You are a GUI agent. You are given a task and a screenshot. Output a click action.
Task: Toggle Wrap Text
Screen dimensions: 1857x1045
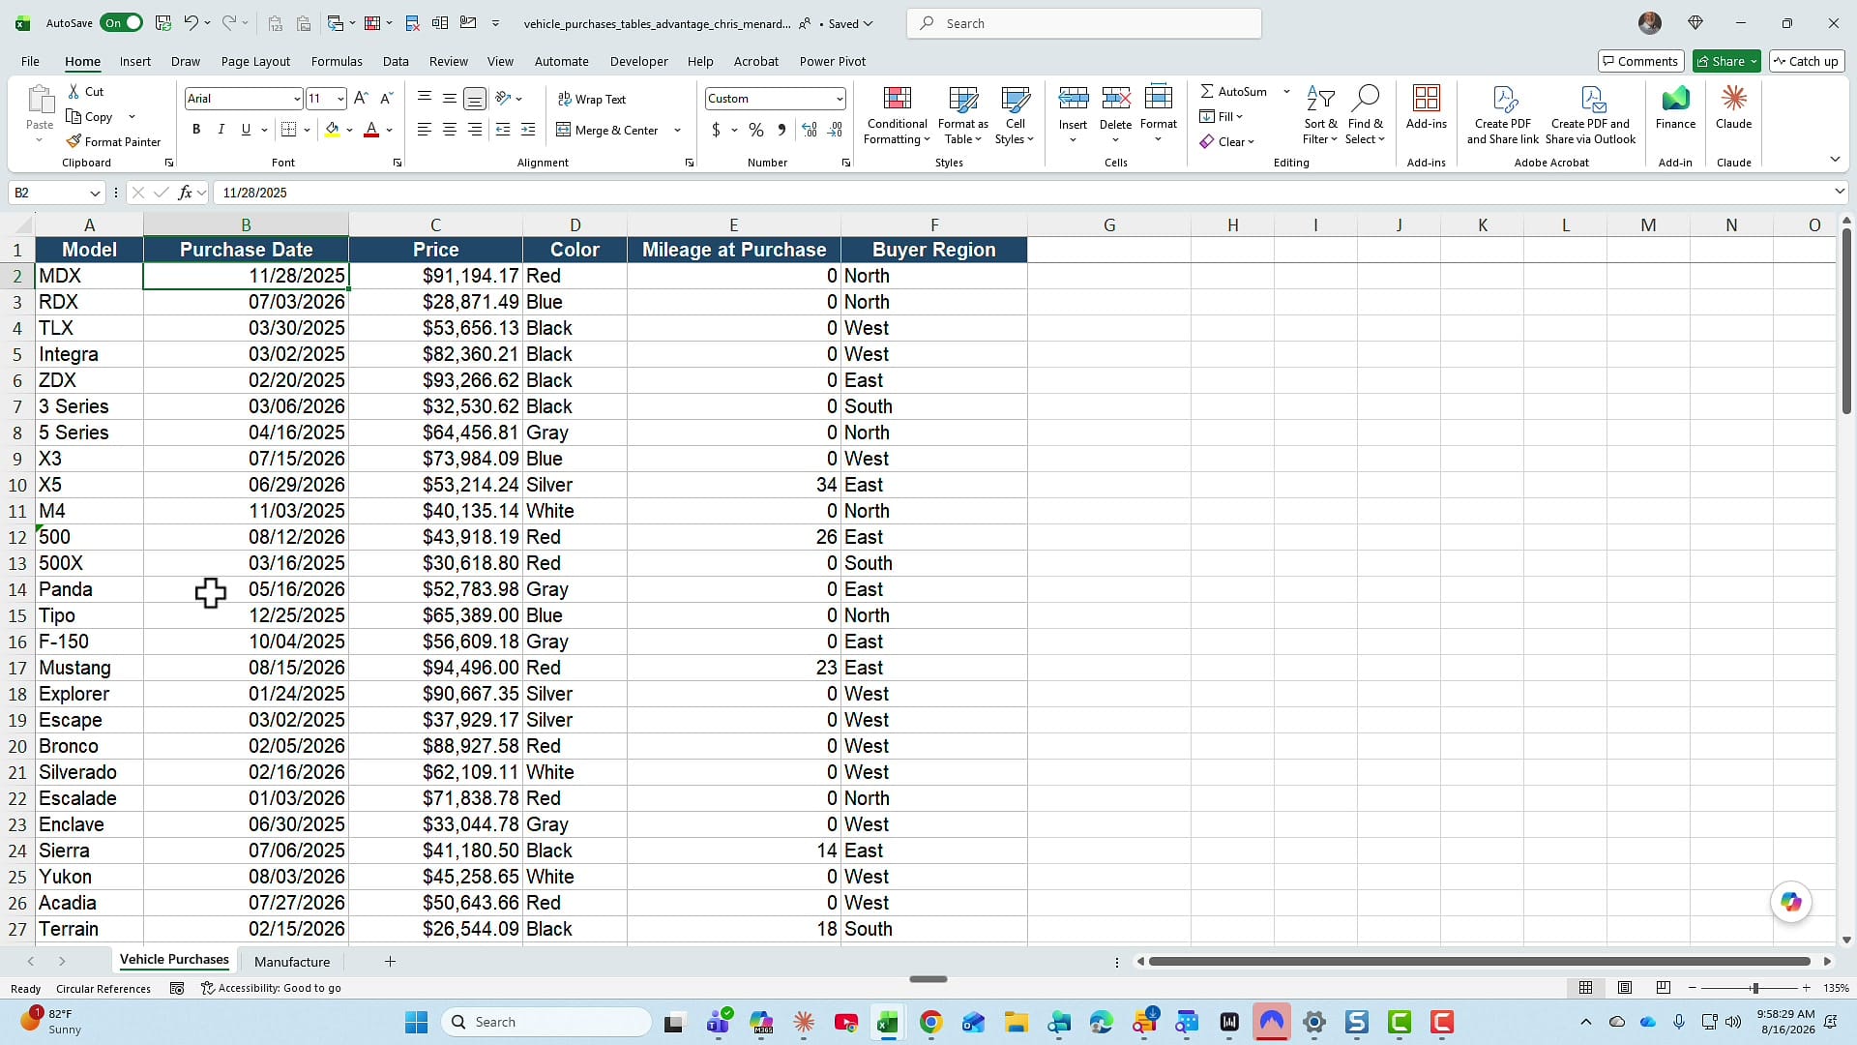(x=592, y=99)
